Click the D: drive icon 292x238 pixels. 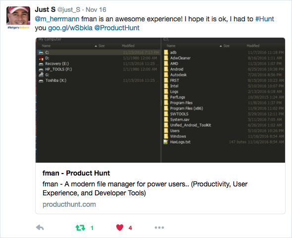(41, 58)
